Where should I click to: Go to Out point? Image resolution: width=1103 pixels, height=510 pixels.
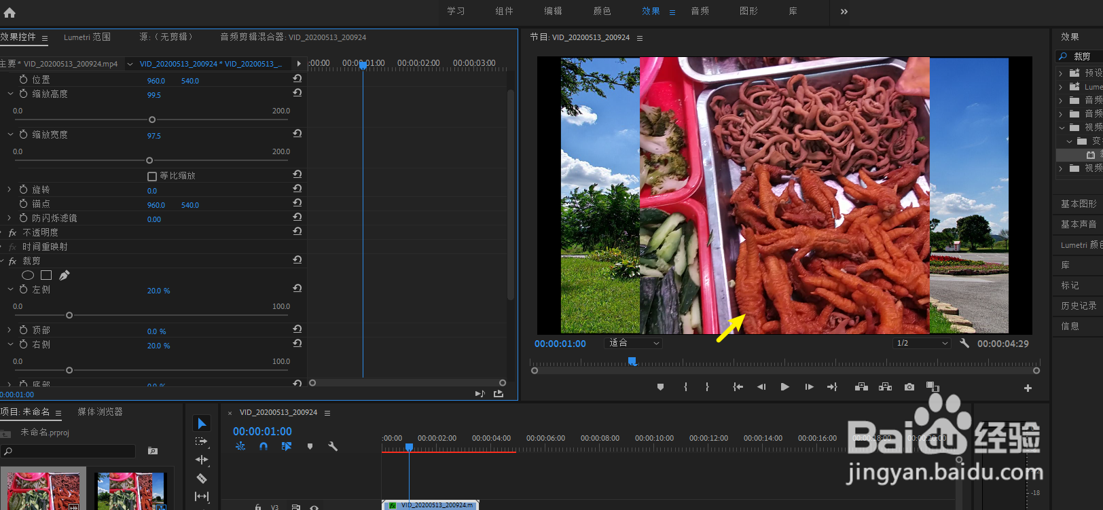point(832,387)
